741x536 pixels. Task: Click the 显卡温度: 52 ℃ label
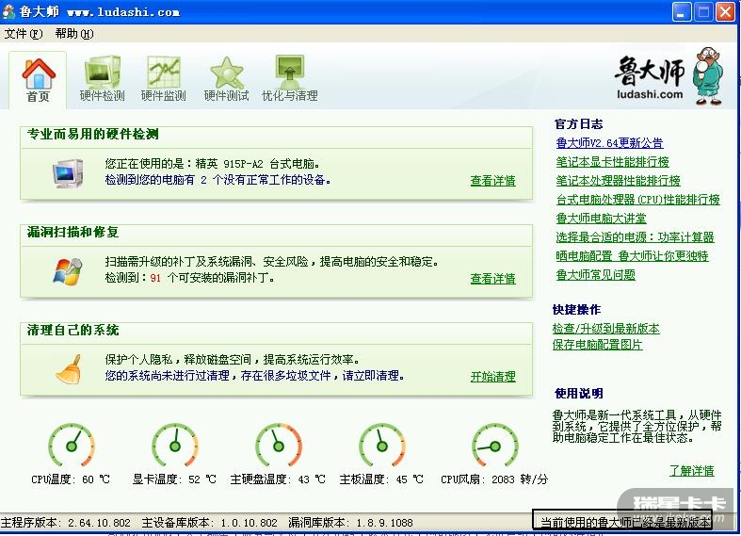(x=174, y=479)
